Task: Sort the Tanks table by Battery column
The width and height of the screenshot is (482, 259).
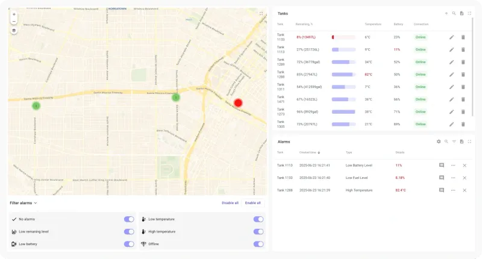Action: [x=398, y=24]
